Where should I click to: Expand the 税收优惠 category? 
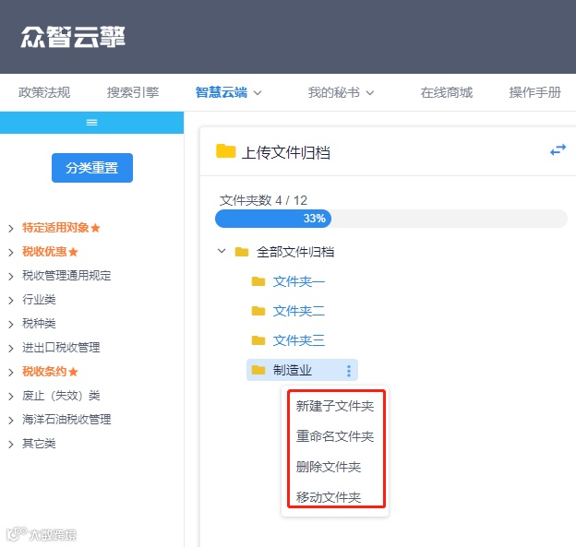coord(11,252)
